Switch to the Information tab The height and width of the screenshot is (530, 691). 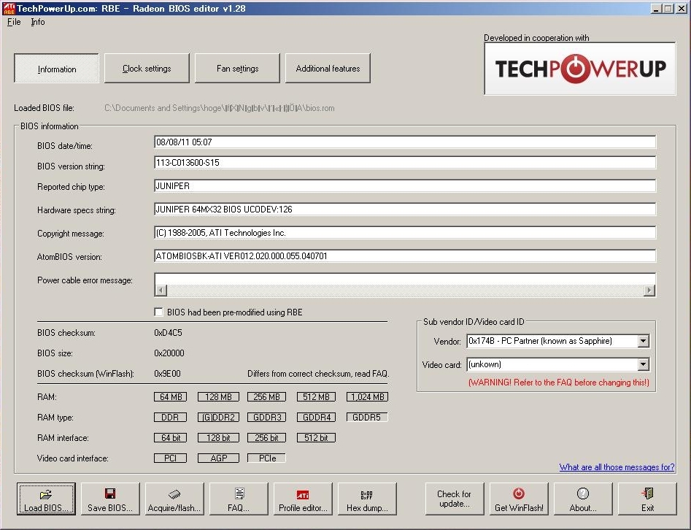tap(57, 69)
